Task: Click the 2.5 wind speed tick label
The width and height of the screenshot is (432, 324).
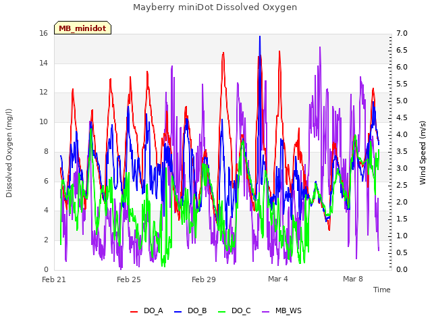Action: point(402,185)
